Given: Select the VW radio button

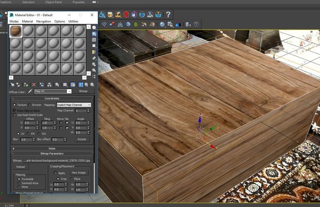Looking at the screenshot, I should point(28,134).
